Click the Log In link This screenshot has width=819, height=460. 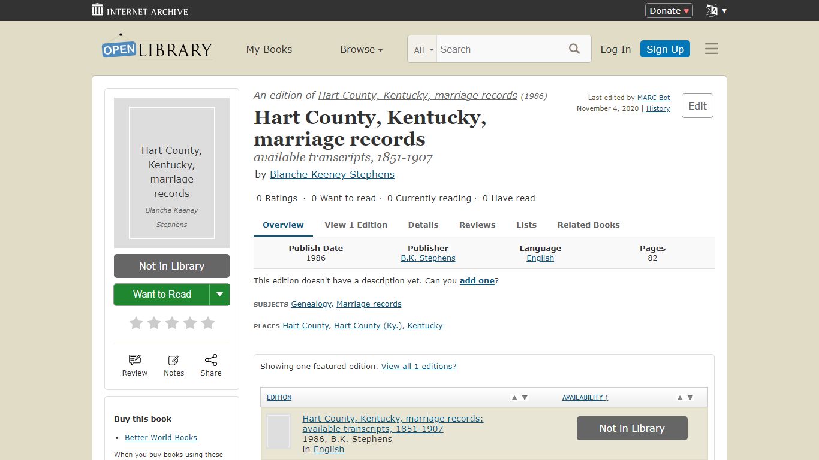616,49
